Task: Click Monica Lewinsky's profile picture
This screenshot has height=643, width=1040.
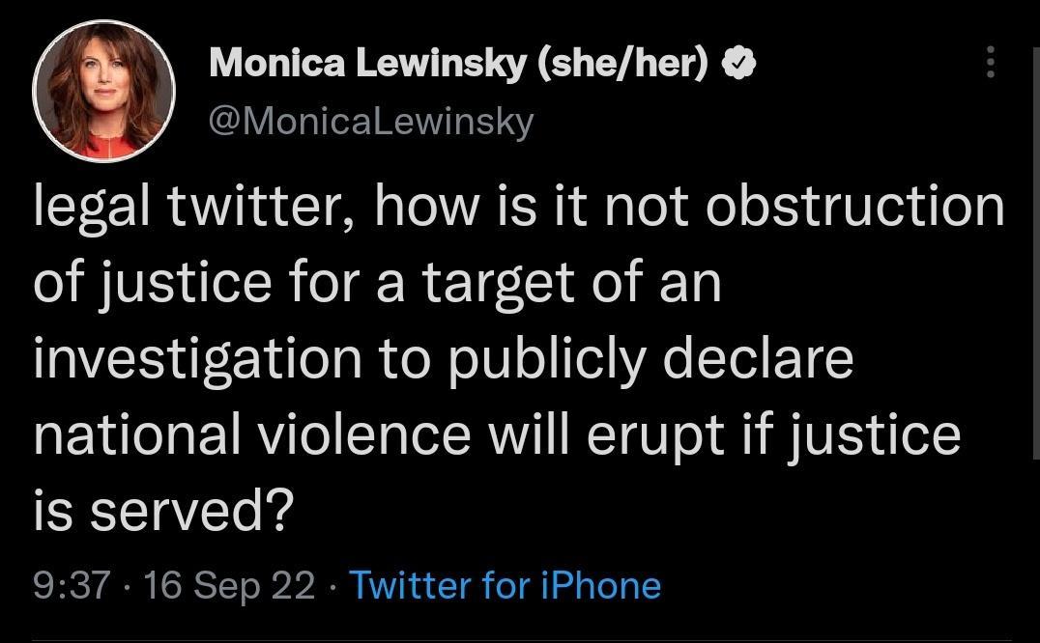Action: pos(101,89)
